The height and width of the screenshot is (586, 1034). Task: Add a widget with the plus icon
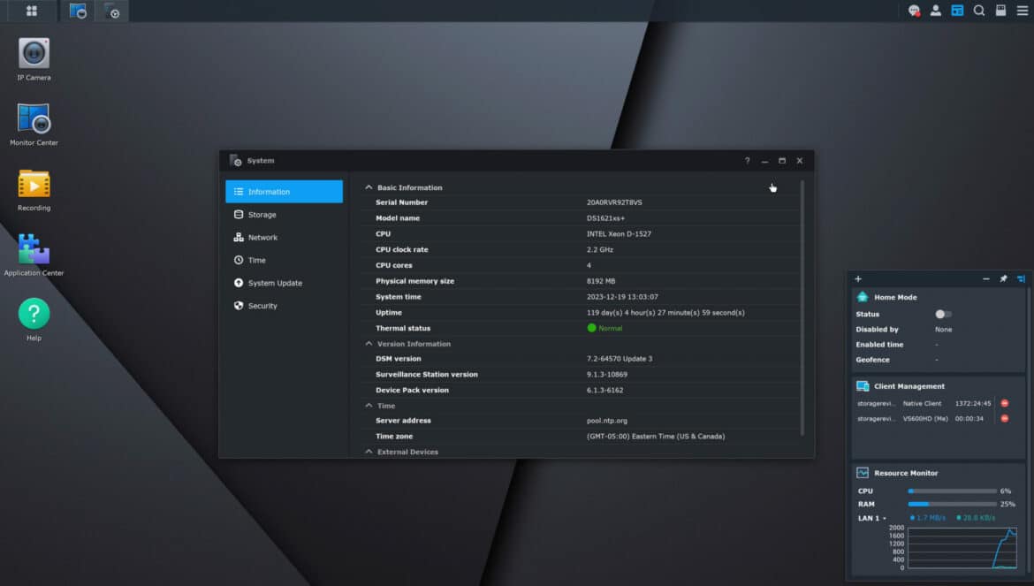click(x=858, y=278)
